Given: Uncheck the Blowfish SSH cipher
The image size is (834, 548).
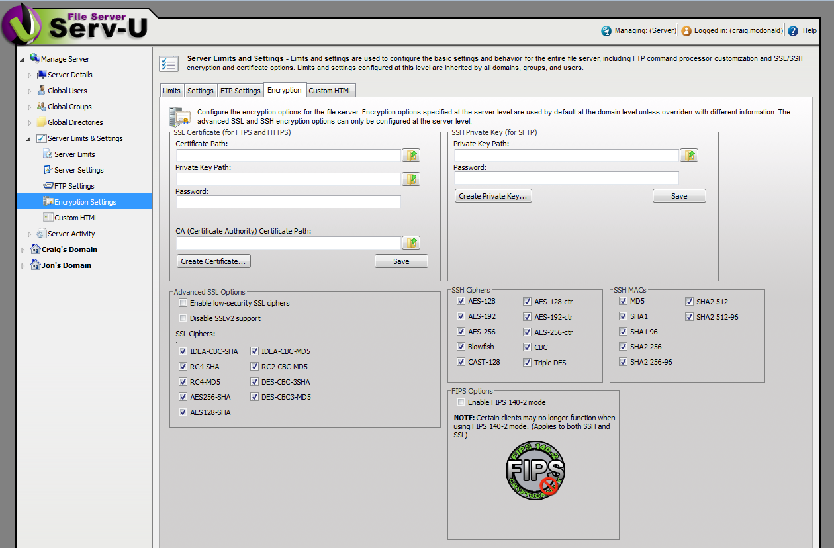Looking at the screenshot, I should 461,347.
